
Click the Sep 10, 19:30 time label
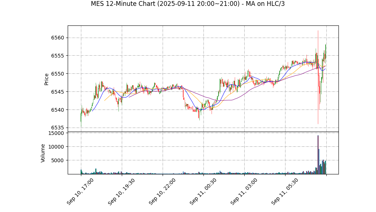coord(121,192)
